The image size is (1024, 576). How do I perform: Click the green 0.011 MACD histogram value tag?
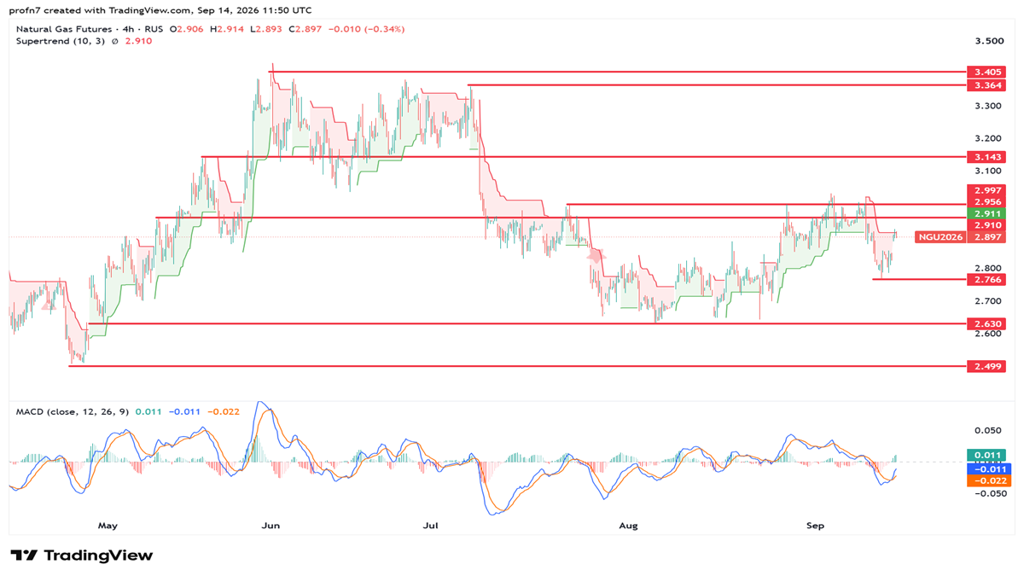click(x=986, y=456)
